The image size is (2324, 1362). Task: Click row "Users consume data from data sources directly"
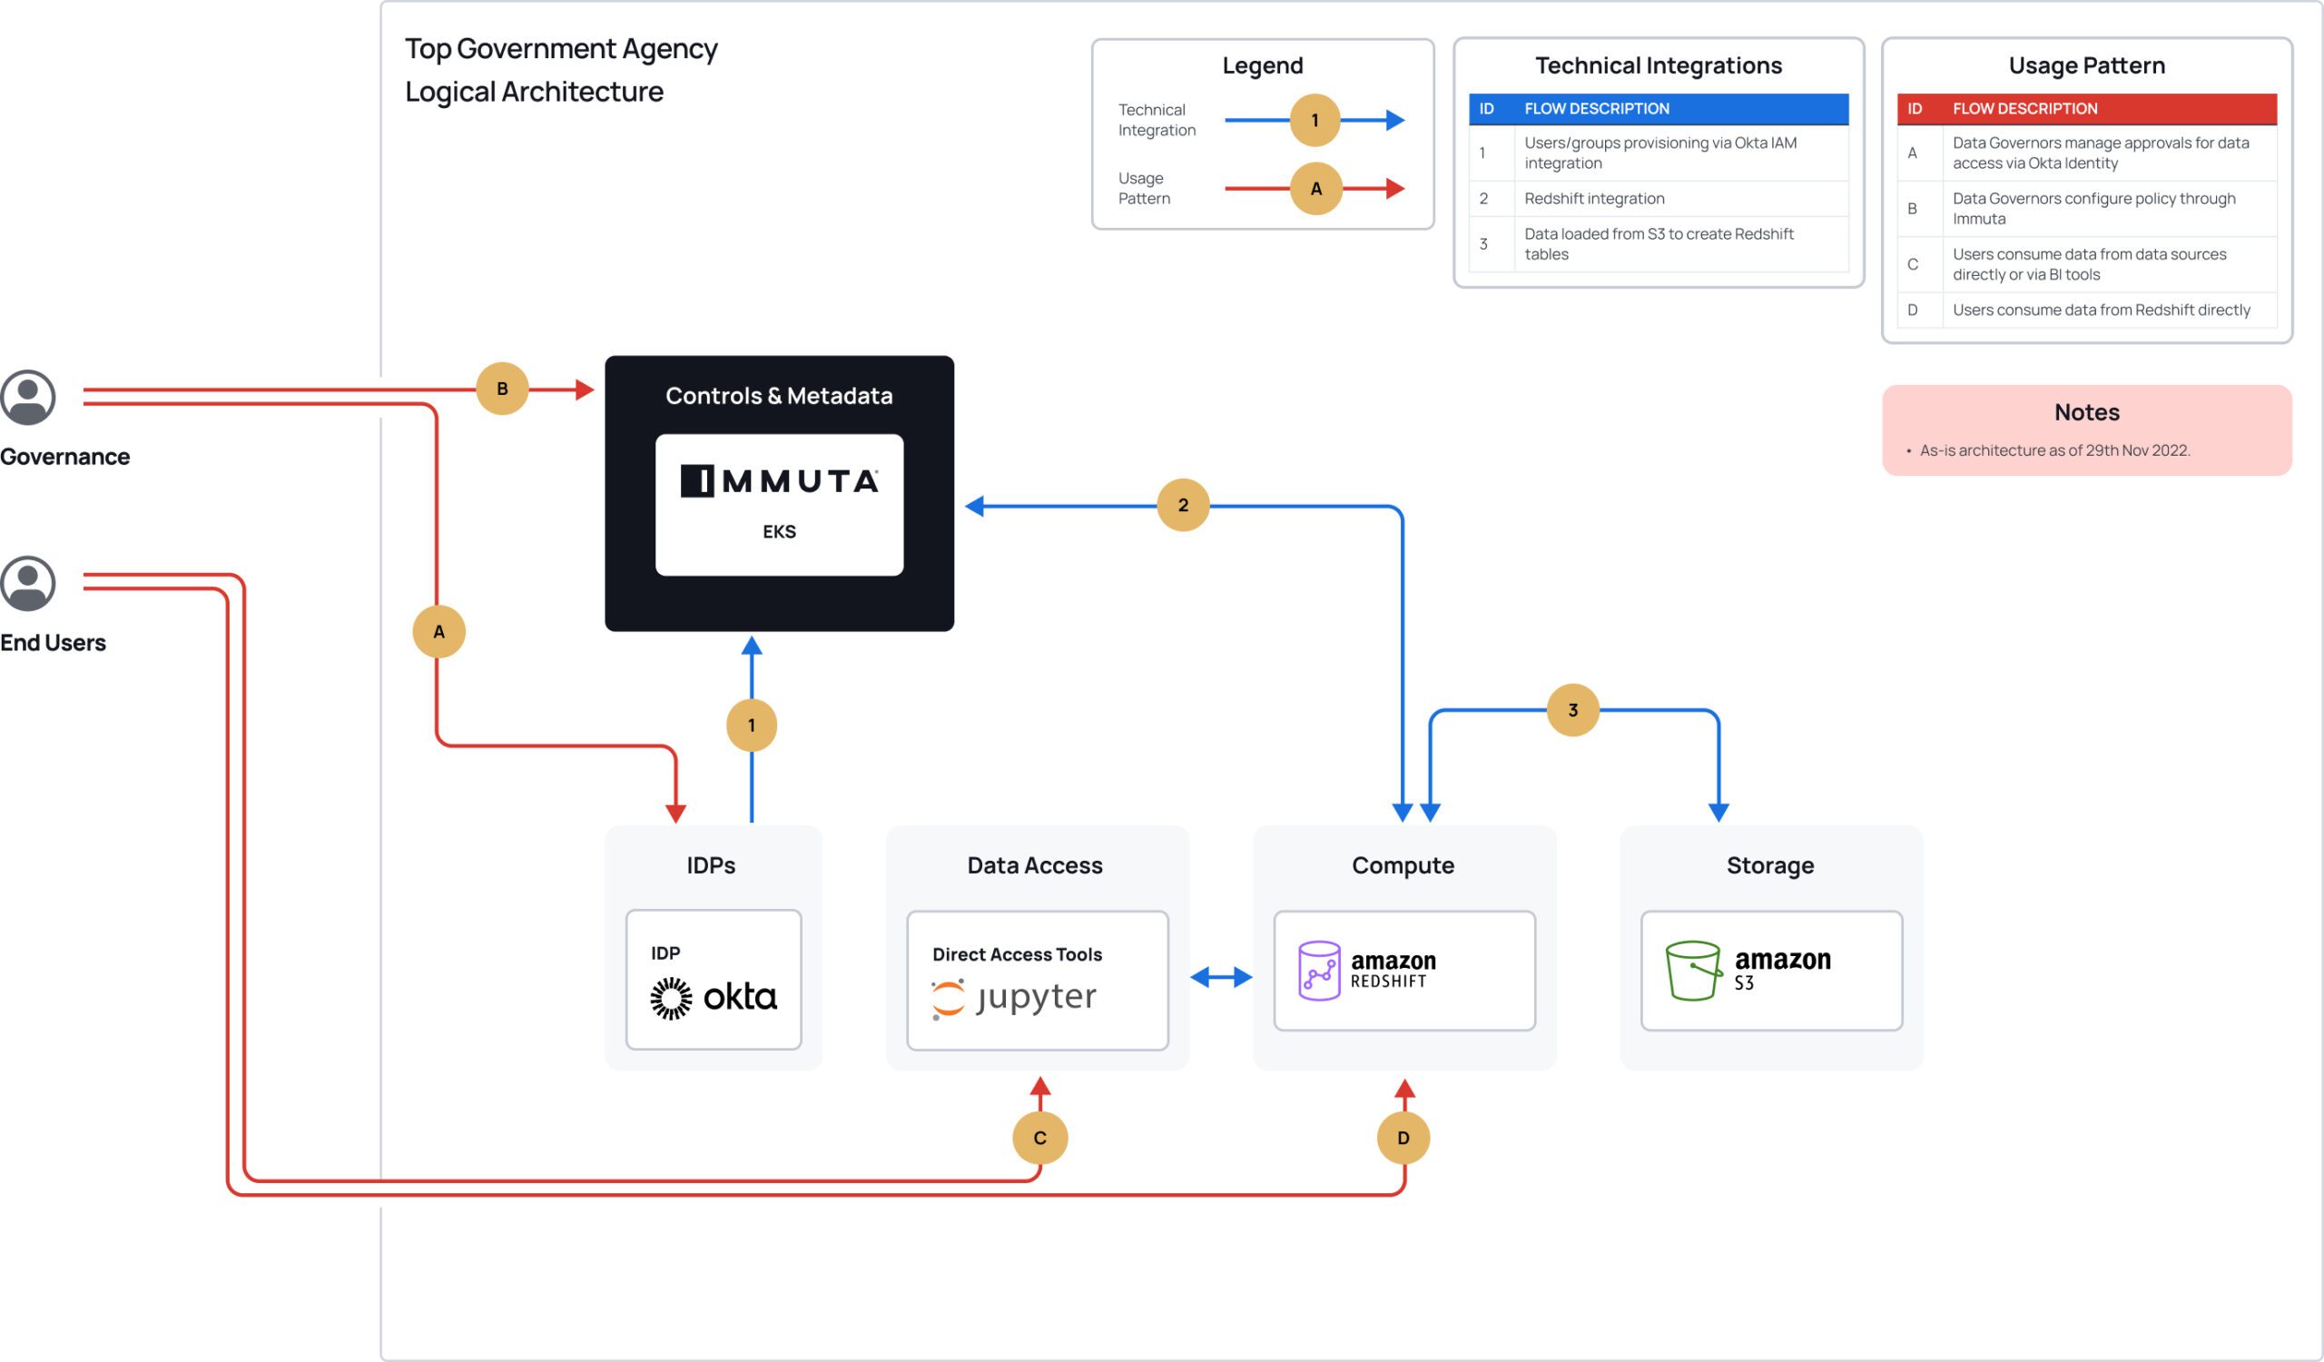pos(2087,264)
